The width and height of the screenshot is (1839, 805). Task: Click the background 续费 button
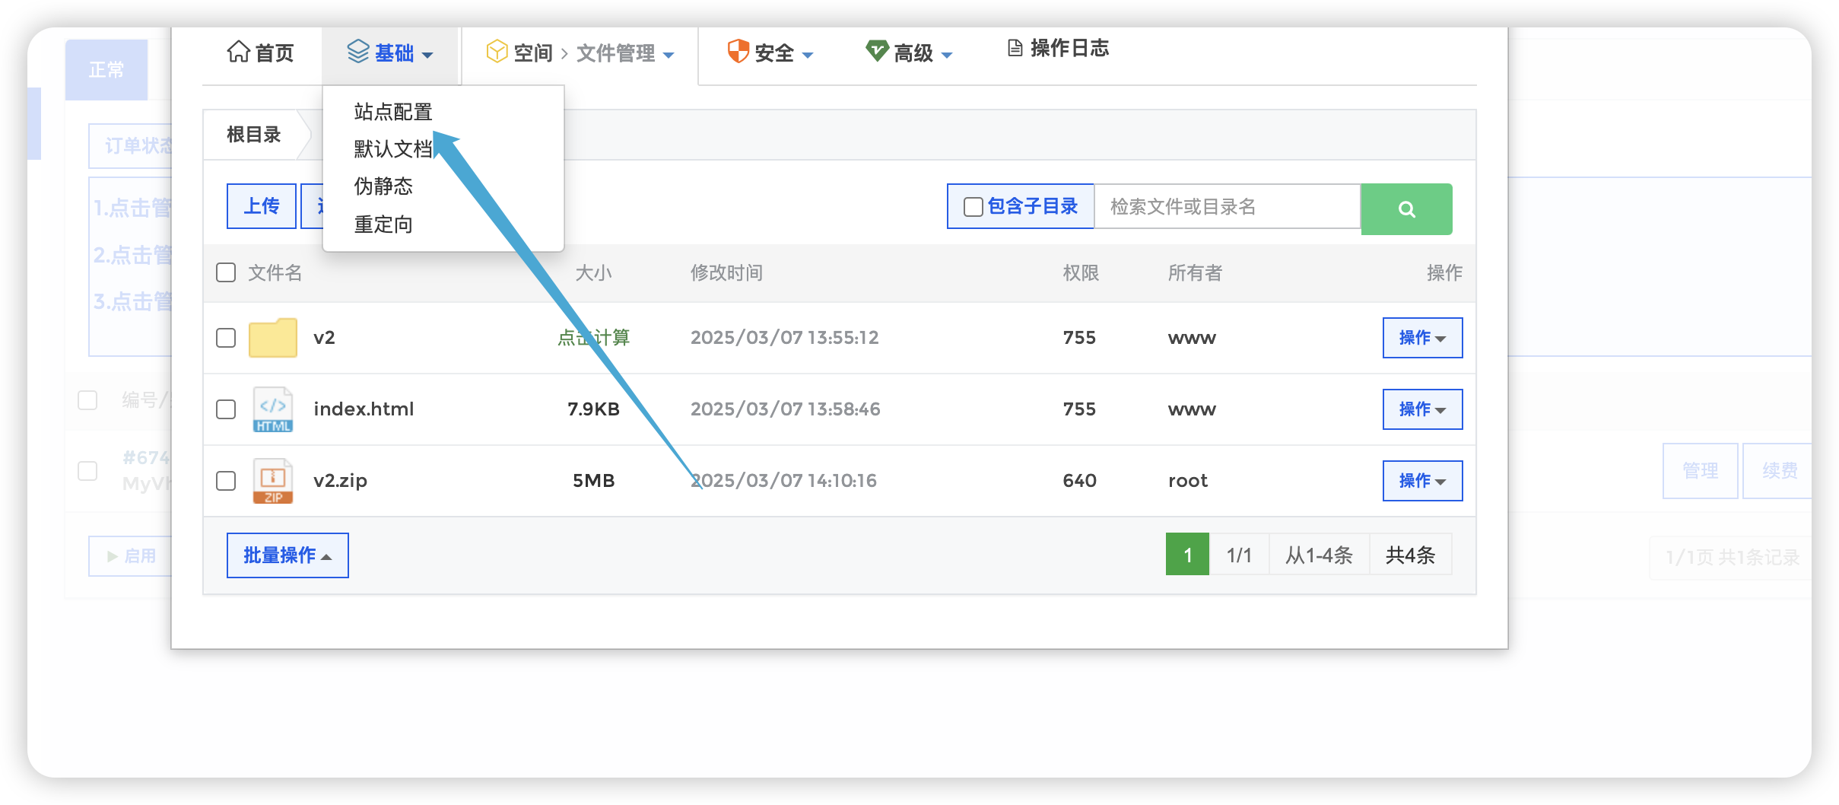click(1780, 471)
